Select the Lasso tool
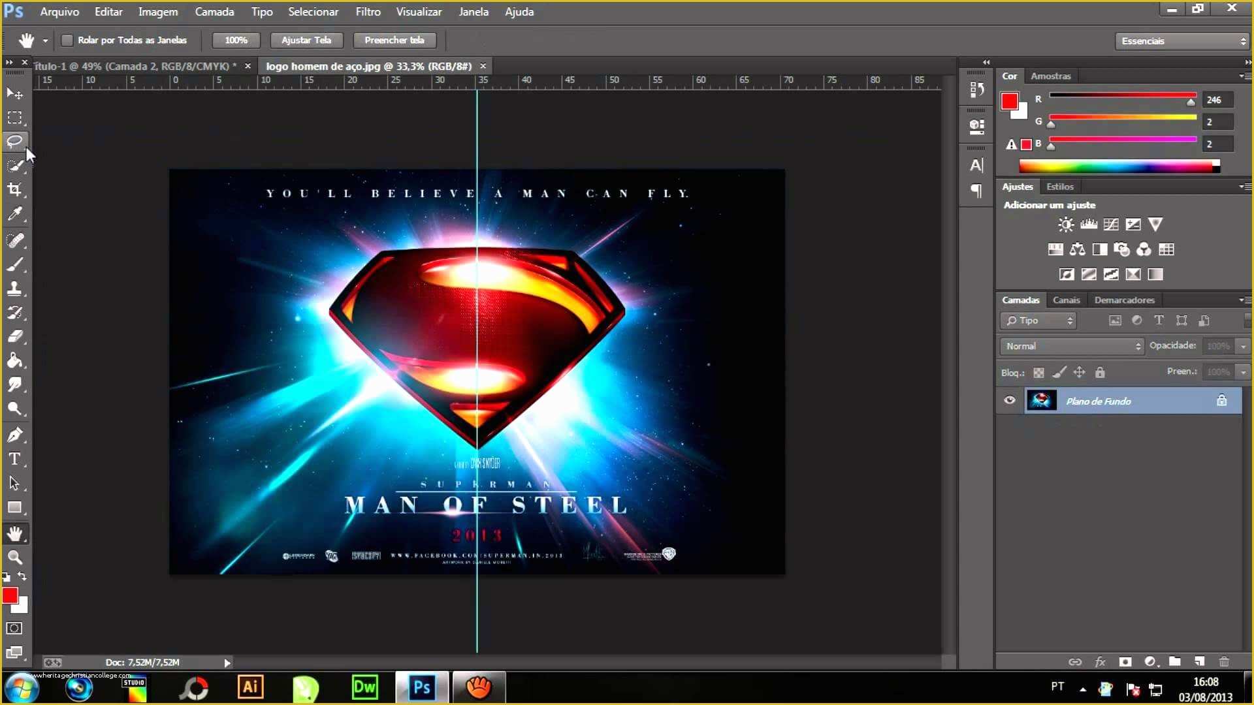The image size is (1254, 705). tap(14, 142)
